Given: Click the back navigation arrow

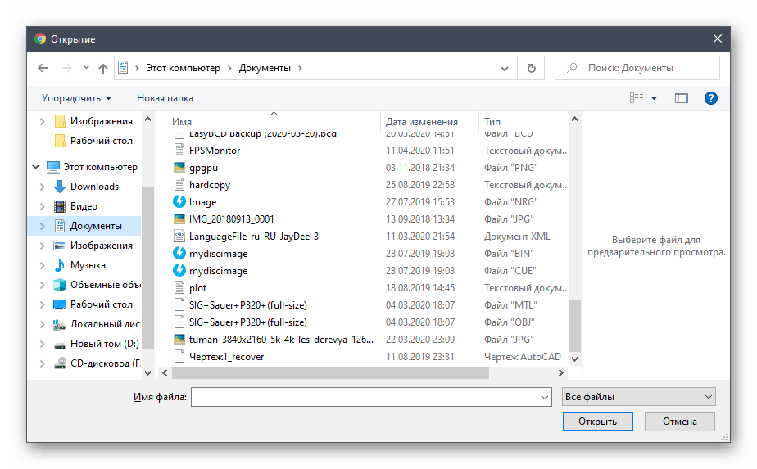Looking at the screenshot, I should coord(43,68).
